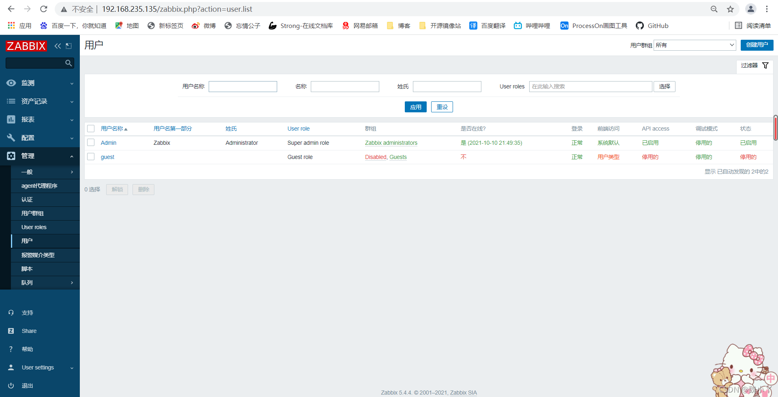Open the 用户群组 dropdown showing 所有

pos(695,45)
